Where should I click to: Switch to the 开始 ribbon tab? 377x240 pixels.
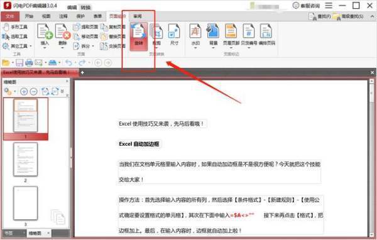pyautogui.click(x=29, y=16)
